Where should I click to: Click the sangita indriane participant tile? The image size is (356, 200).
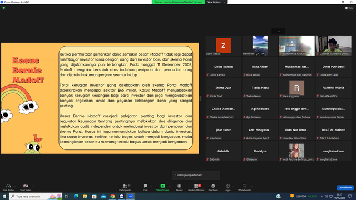point(334,151)
